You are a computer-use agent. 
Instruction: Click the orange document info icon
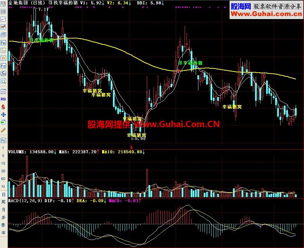[x=3, y=58]
